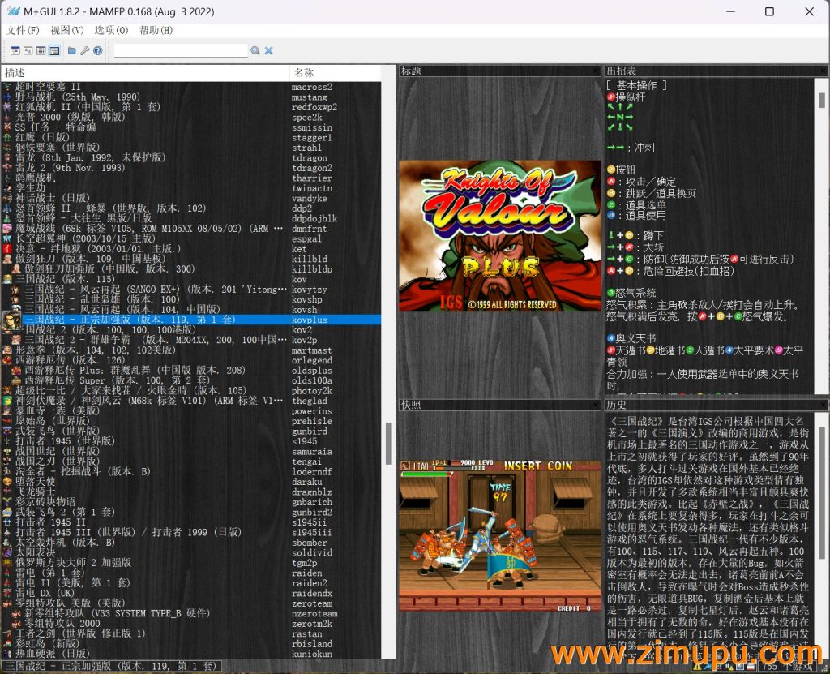Move the 出招表 panel scrollbar thumb
Screen dimensions: 830x674
tap(822, 100)
